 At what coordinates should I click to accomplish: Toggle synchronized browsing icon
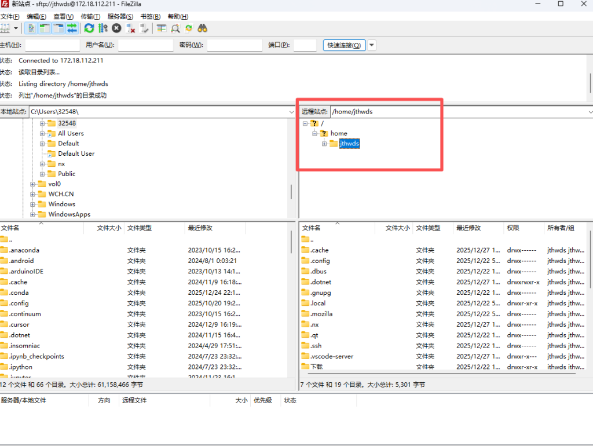[189, 28]
